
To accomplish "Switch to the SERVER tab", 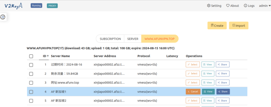I will pyautogui.click(x=133, y=39).
